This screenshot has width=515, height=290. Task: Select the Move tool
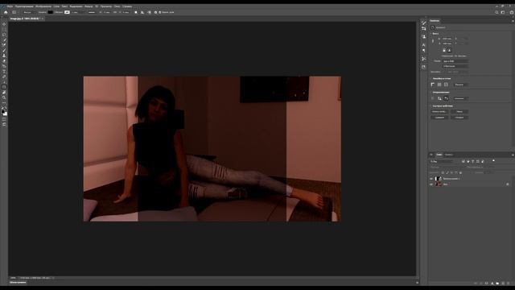click(4, 24)
